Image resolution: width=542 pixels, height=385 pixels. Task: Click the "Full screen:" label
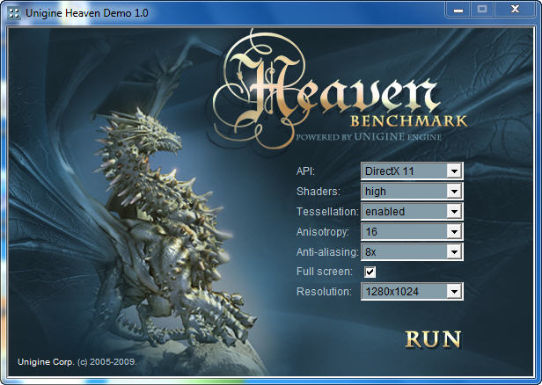pos(324,272)
